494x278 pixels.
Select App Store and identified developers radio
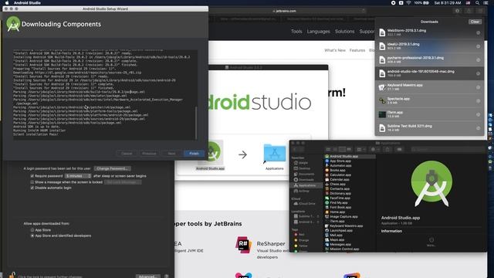[32, 236]
